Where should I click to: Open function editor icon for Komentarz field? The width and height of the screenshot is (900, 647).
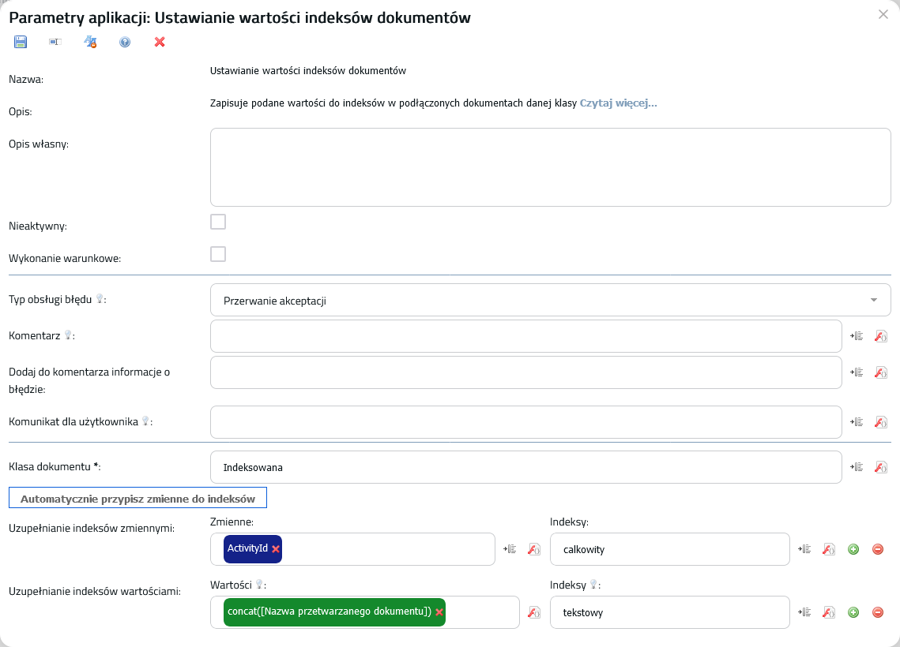[880, 336]
